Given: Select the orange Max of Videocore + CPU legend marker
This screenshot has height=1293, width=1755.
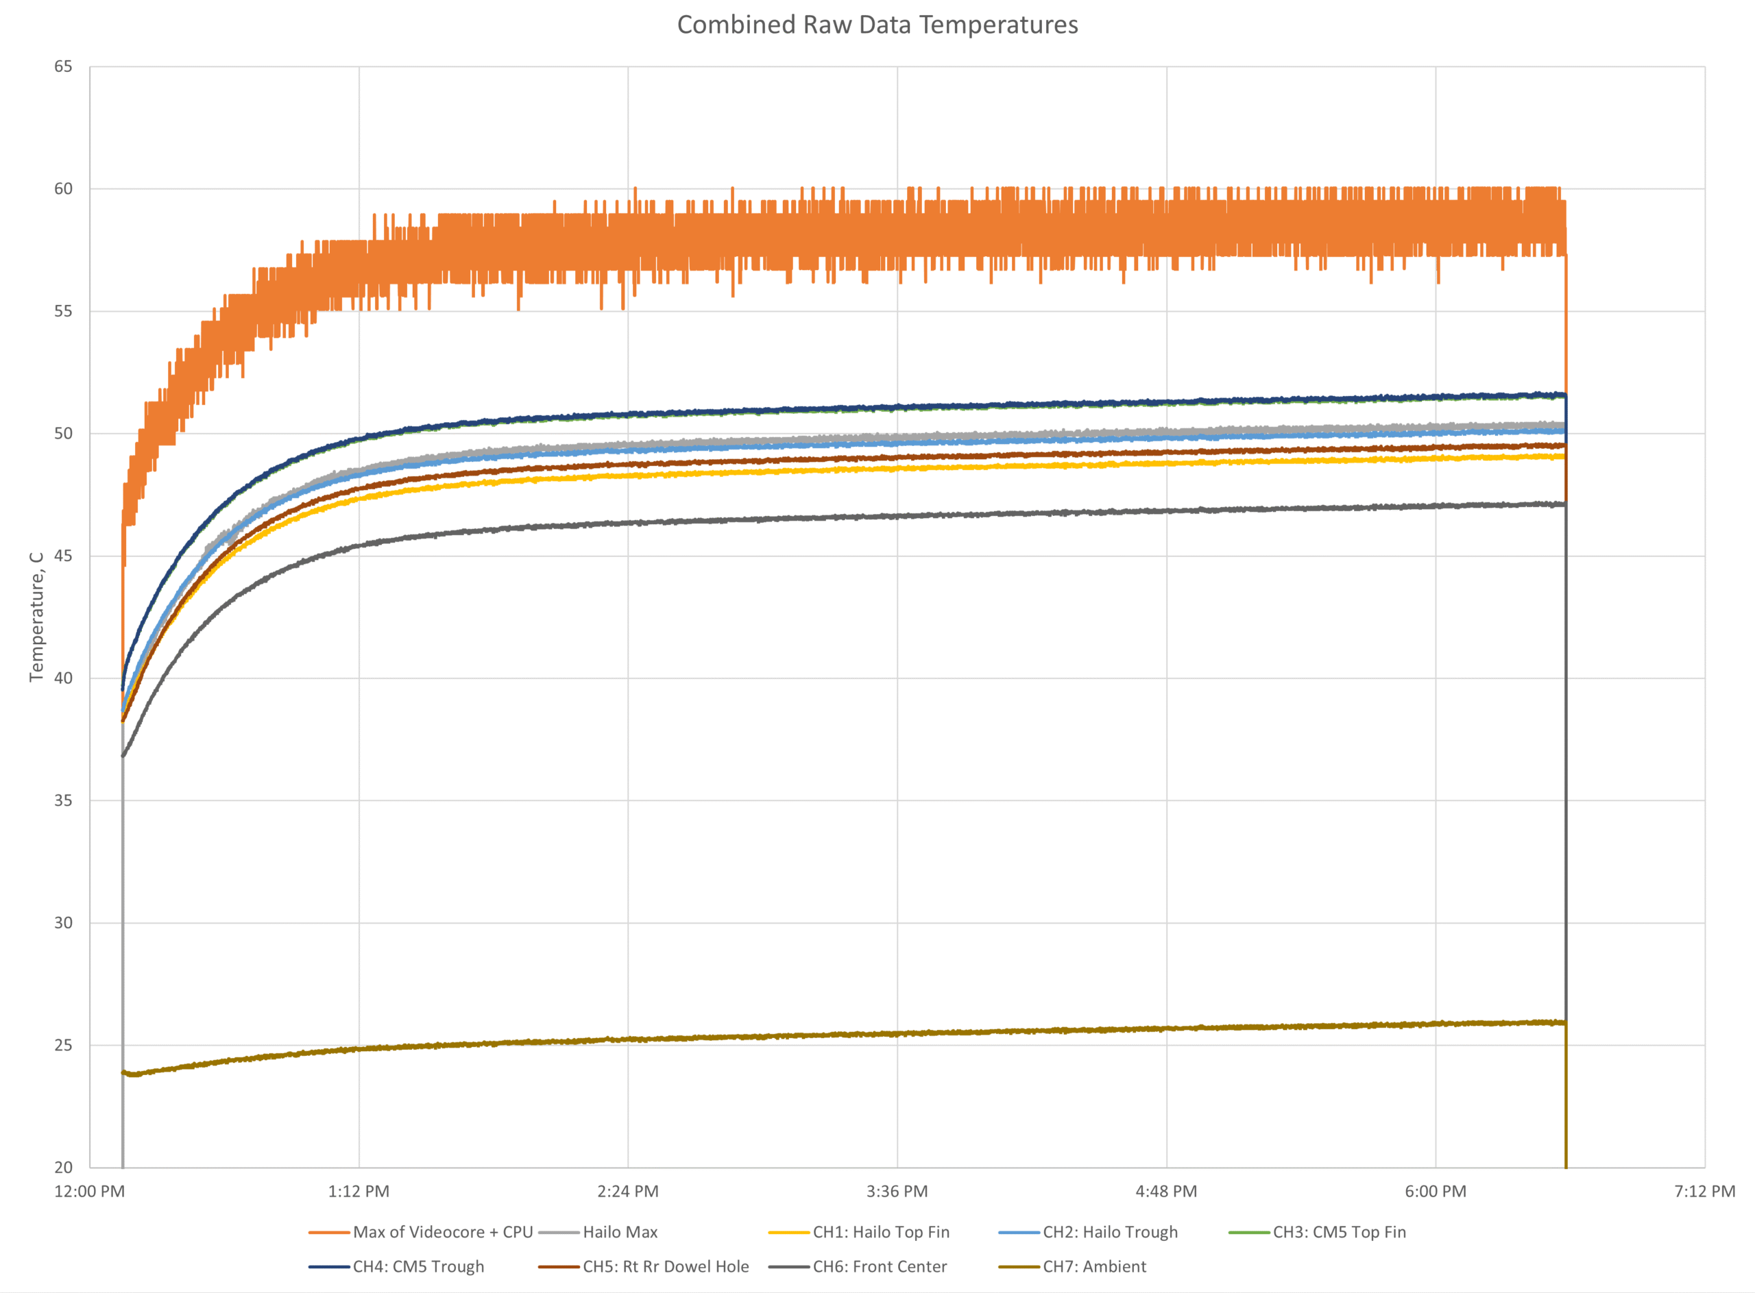Looking at the screenshot, I should coord(329,1231).
